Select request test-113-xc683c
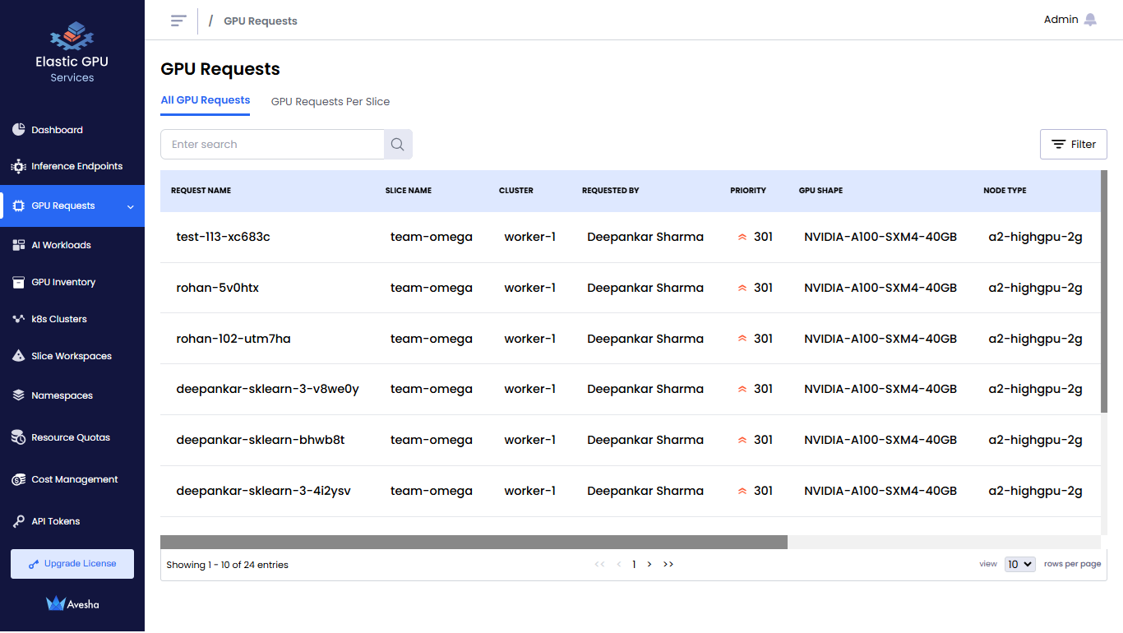 (223, 237)
